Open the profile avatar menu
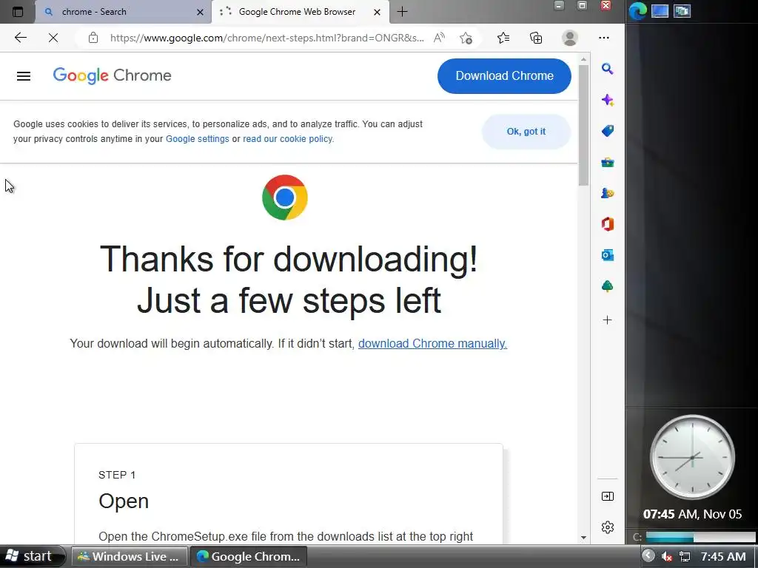 (x=570, y=38)
